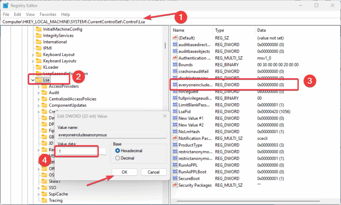Click the IPMI folder icon
Image resolution: width=341 pixels, height=205 pixels.
coord(38,48)
